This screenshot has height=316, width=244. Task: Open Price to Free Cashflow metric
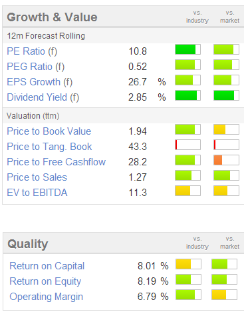[x=57, y=162]
